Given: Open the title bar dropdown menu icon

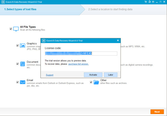Looking at the screenshot, I should [153, 2].
